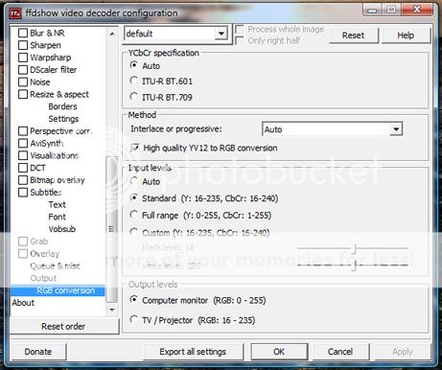This screenshot has width=442, height=370.
Task: Tick the Sharpen filter checkbox
Action: pyautogui.click(x=23, y=45)
